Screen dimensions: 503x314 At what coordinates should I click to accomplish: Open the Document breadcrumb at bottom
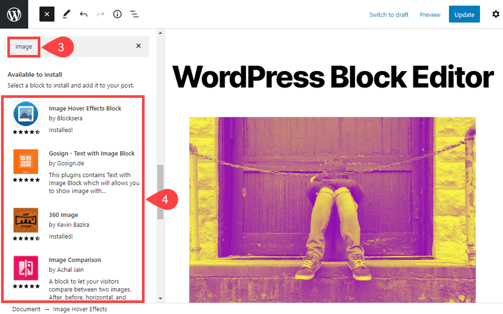pyautogui.click(x=26, y=309)
